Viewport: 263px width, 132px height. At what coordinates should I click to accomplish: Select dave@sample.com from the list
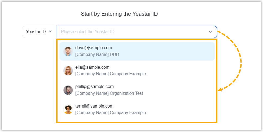tap(94, 48)
